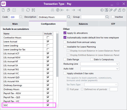Screen dimensions: 127x110
Task: Untick Include for Leave Accrual
Action: point(48,41)
